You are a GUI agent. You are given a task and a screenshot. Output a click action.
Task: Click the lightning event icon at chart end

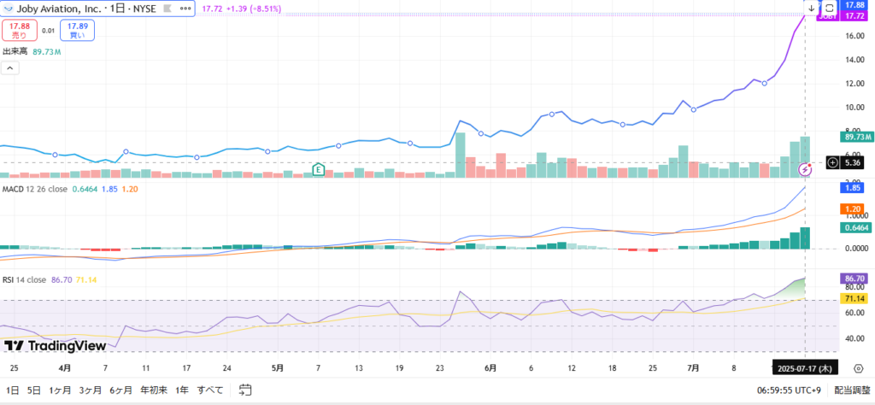click(x=805, y=169)
